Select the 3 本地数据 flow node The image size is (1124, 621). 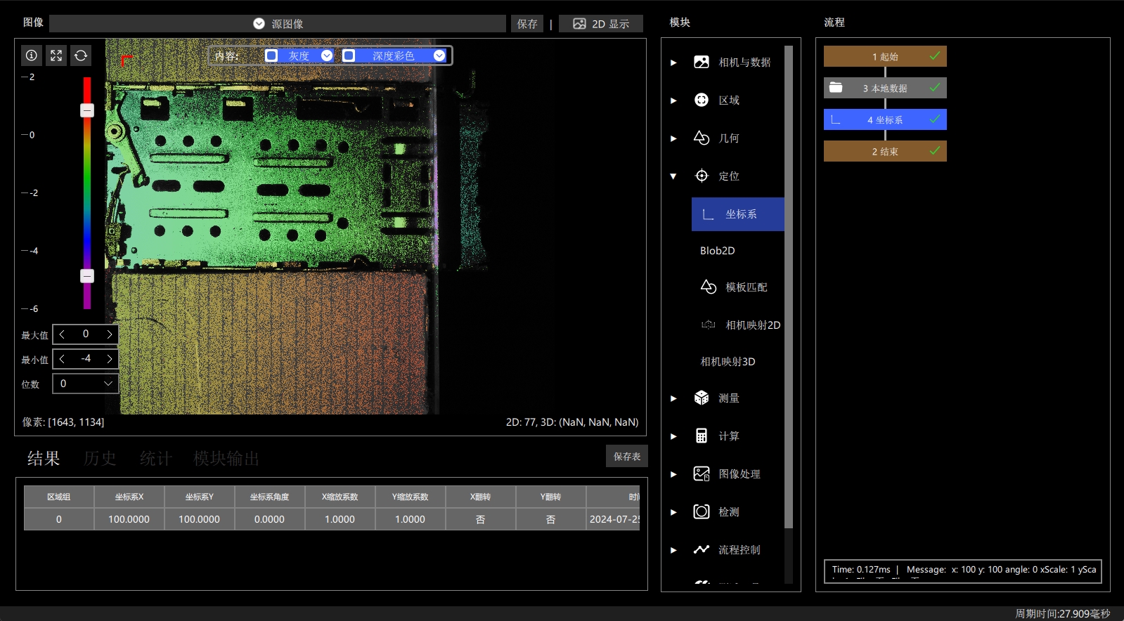(885, 88)
